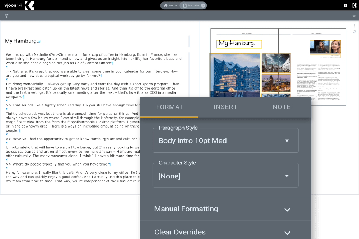Screen dimensions: 359x239
Task: Click the My Hamburg headline in editor
Action: [21, 41]
